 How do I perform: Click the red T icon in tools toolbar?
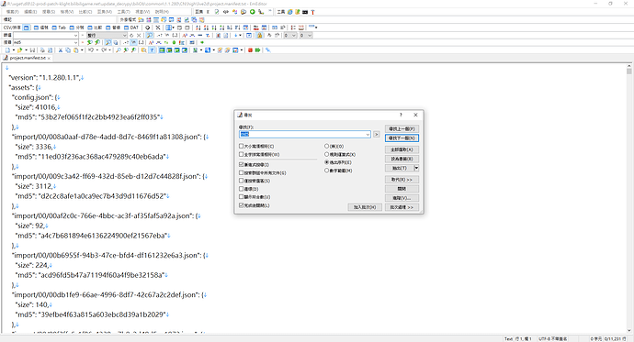tap(312, 12)
